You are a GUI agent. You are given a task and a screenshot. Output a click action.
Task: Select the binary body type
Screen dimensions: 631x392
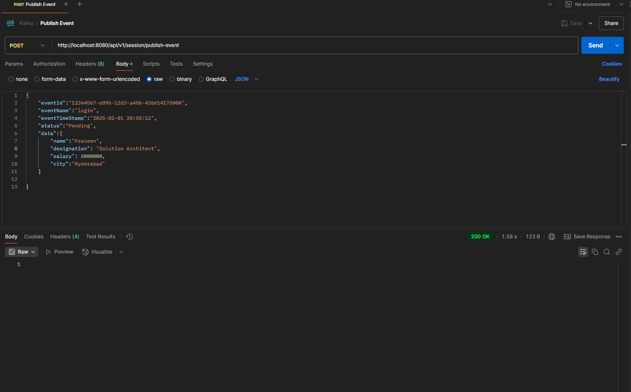click(181, 79)
